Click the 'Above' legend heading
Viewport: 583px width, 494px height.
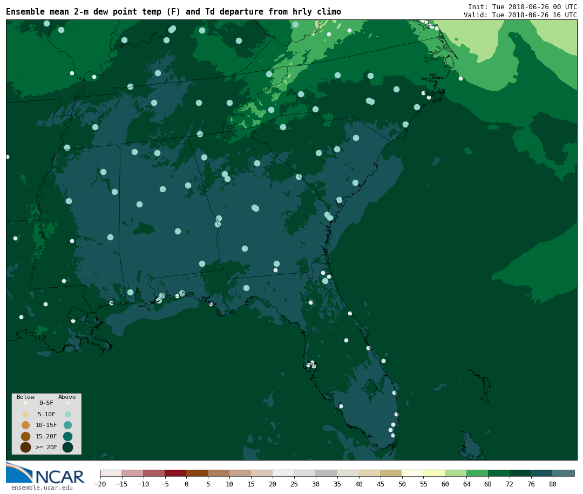tap(67, 397)
